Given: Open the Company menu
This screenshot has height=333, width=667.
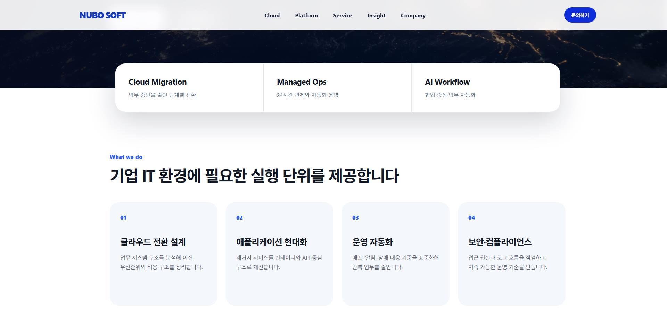Looking at the screenshot, I should pyautogui.click(x=413, y=15).
